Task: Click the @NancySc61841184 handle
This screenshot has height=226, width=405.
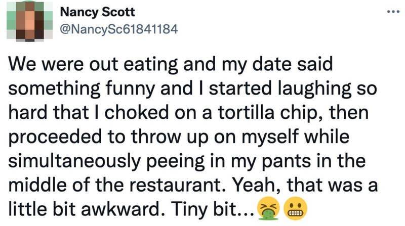Action: tap(118, 29)
